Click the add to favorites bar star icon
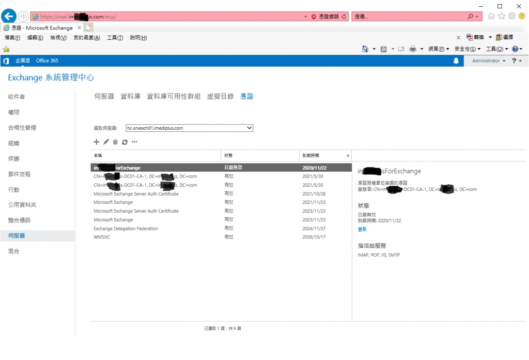 coord(6,49)
